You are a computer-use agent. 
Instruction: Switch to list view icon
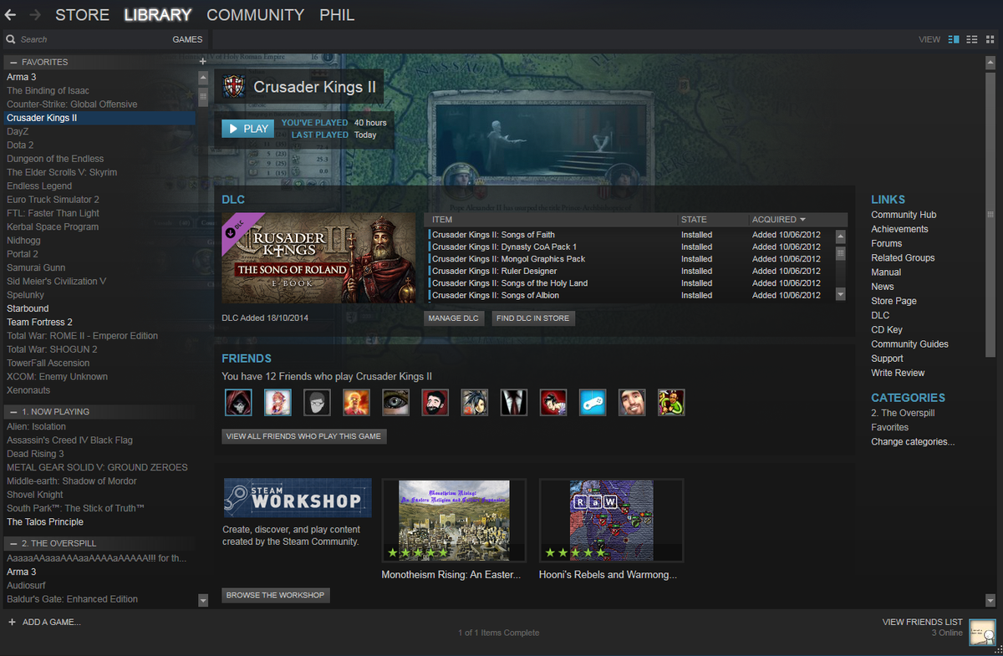click(x=972, y=39)
